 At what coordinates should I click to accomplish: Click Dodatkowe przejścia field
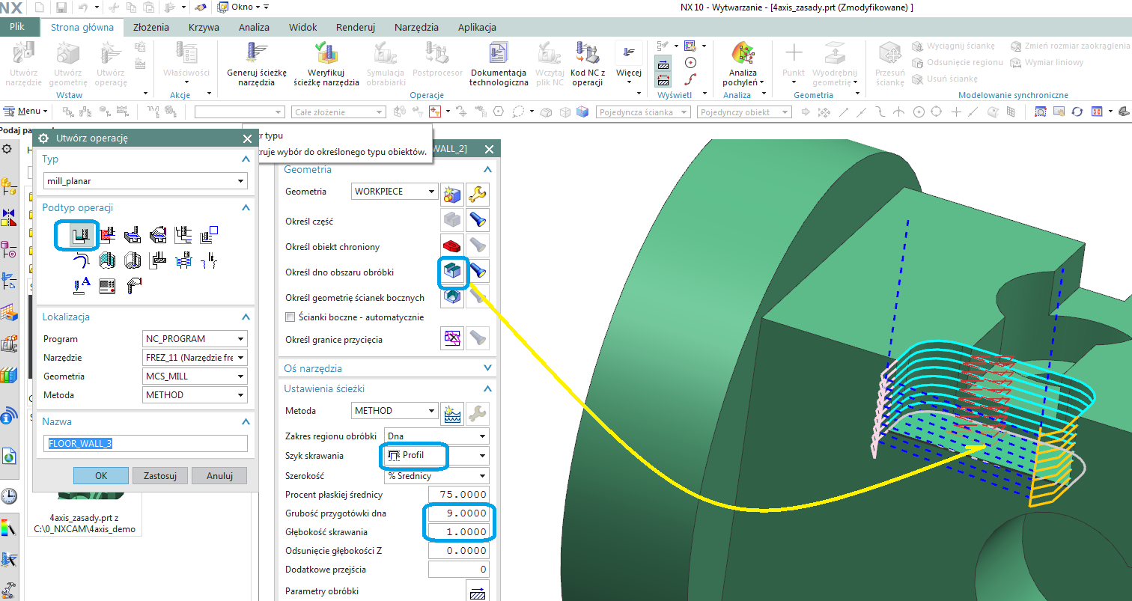tap(459, 570)
